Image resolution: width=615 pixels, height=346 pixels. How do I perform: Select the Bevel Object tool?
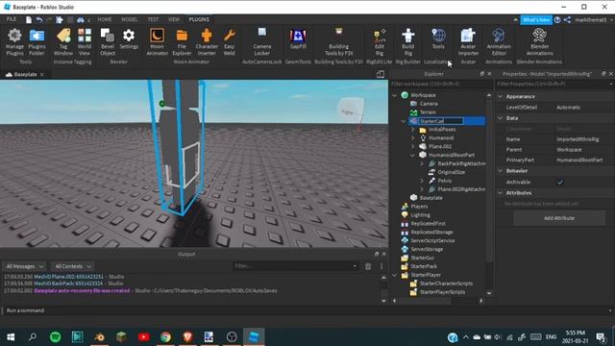click(x=108, y=42)
